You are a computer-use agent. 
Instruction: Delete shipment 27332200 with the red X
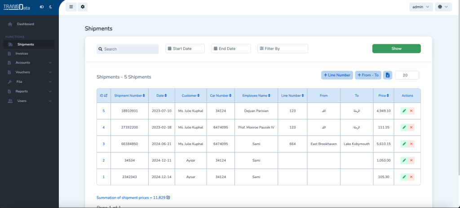pos(411,127)
